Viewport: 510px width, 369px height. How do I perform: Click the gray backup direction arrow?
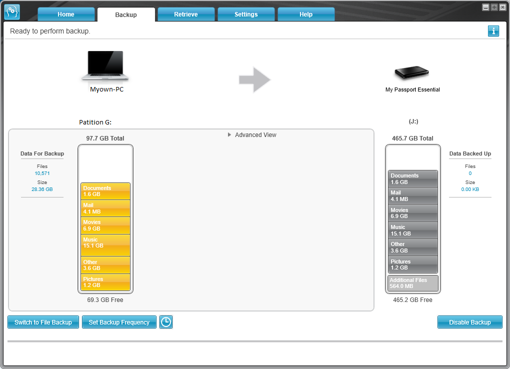click(x=254, y=79)
